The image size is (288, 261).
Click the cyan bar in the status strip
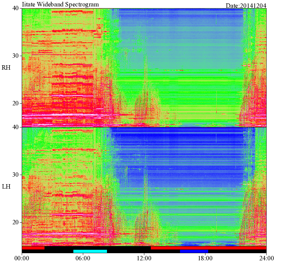90,251
